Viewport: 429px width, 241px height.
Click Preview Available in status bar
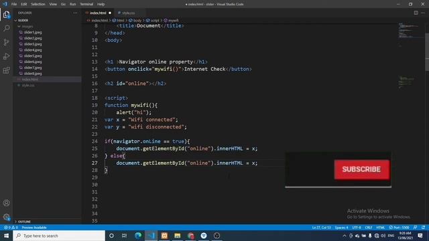pos(34,228)
